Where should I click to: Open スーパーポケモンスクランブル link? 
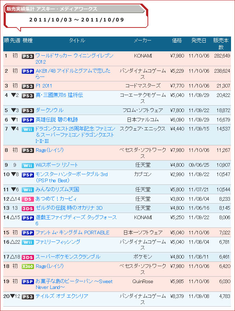(68, 257)
